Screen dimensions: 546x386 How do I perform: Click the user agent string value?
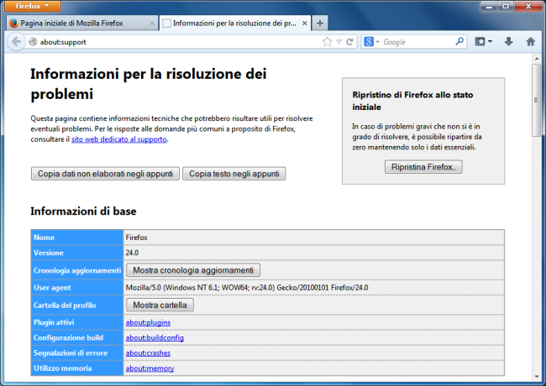click(x=247, y=288)
